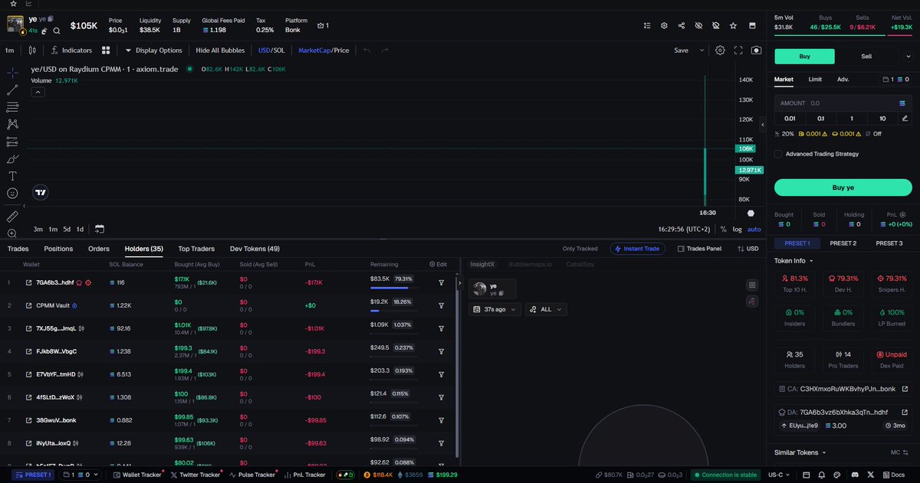Search the ye token with magnifier icon
The height and width of the screenshot is (483, 920).
tap(57, 31)
